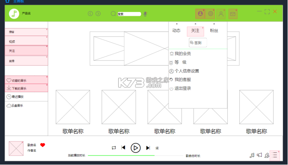
Task: Click the 签到 sign-in button
Action: tap(198, 43)
